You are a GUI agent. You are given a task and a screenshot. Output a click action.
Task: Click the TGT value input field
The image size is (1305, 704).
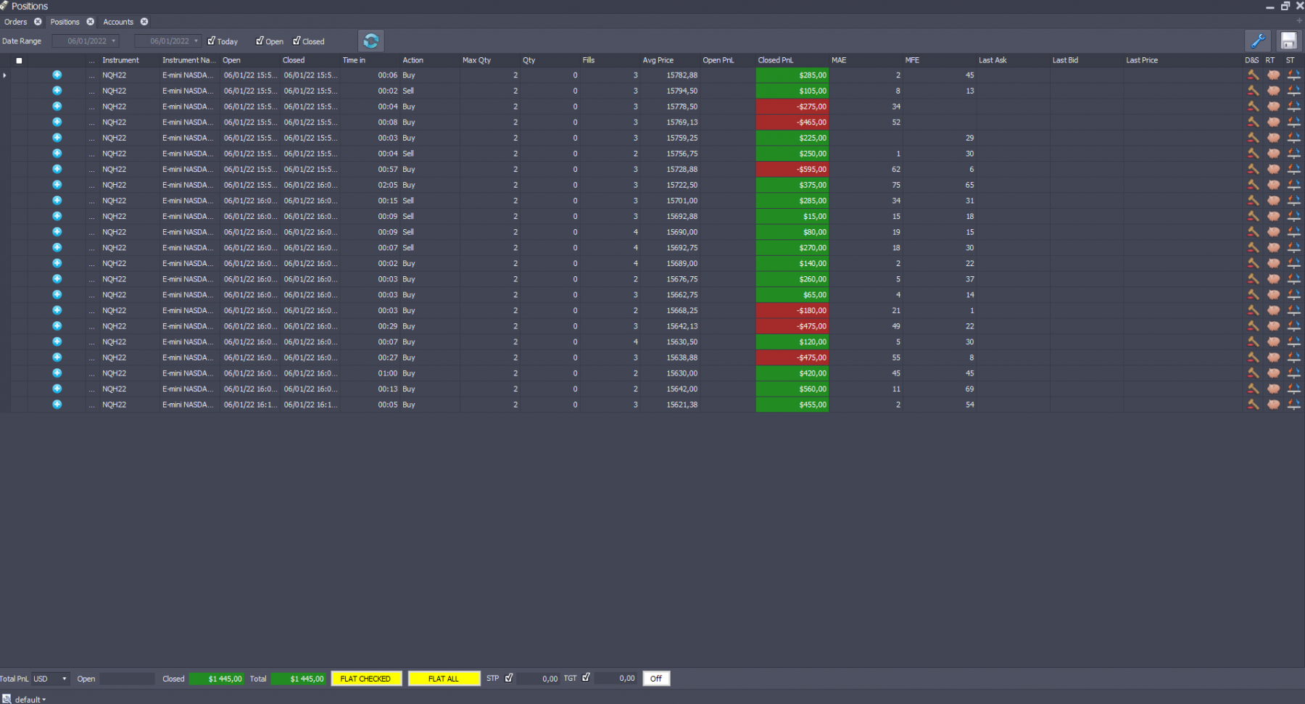point(616,679)
